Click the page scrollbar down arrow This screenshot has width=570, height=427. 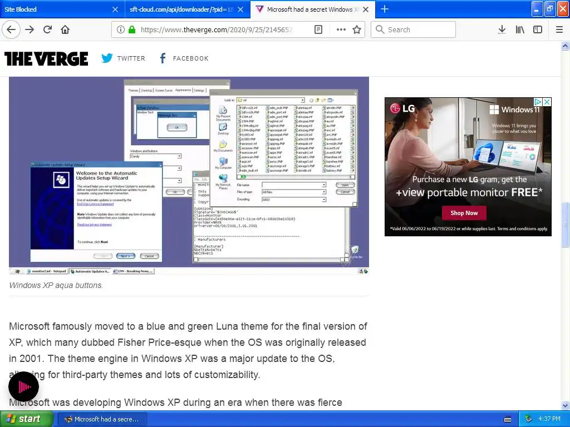[x=565, y=405]
